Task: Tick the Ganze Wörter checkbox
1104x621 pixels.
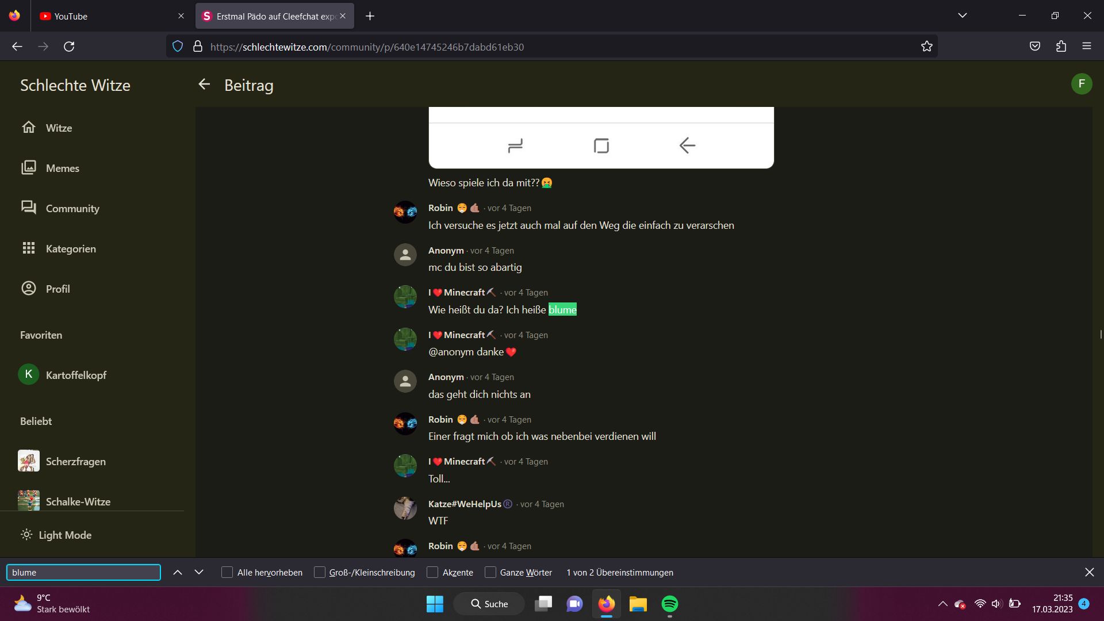Action: pyautogui.click(x=490, y=572)
